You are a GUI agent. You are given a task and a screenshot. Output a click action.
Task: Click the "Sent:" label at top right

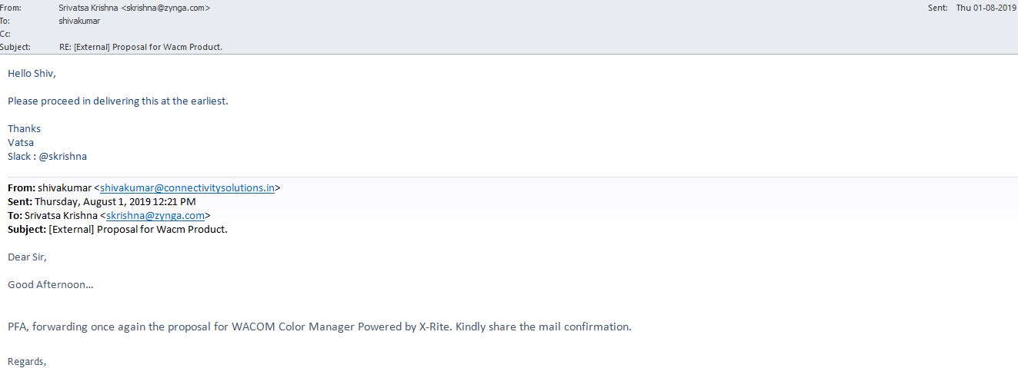[939, 8]
